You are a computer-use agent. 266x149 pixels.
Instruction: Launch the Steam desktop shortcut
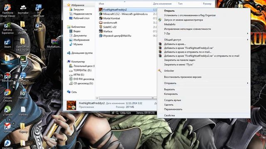click(x=7, y=43)
